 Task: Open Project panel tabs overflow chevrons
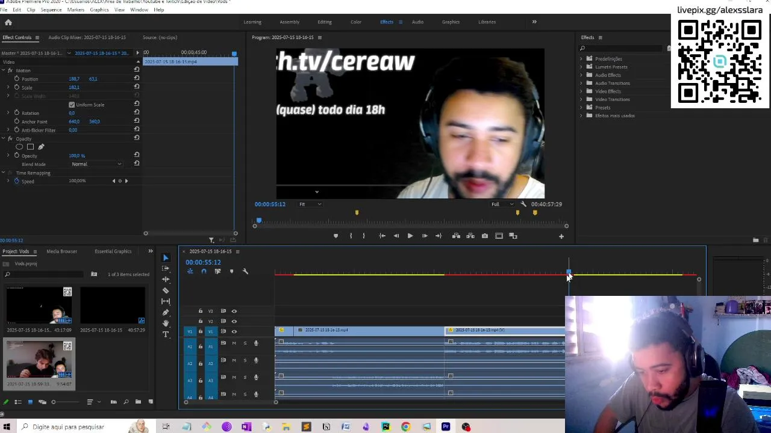(x=151, y=251)
